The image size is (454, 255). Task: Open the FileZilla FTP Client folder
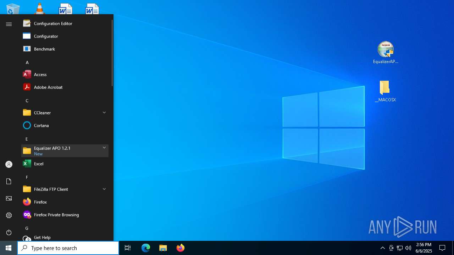point(65,189)
